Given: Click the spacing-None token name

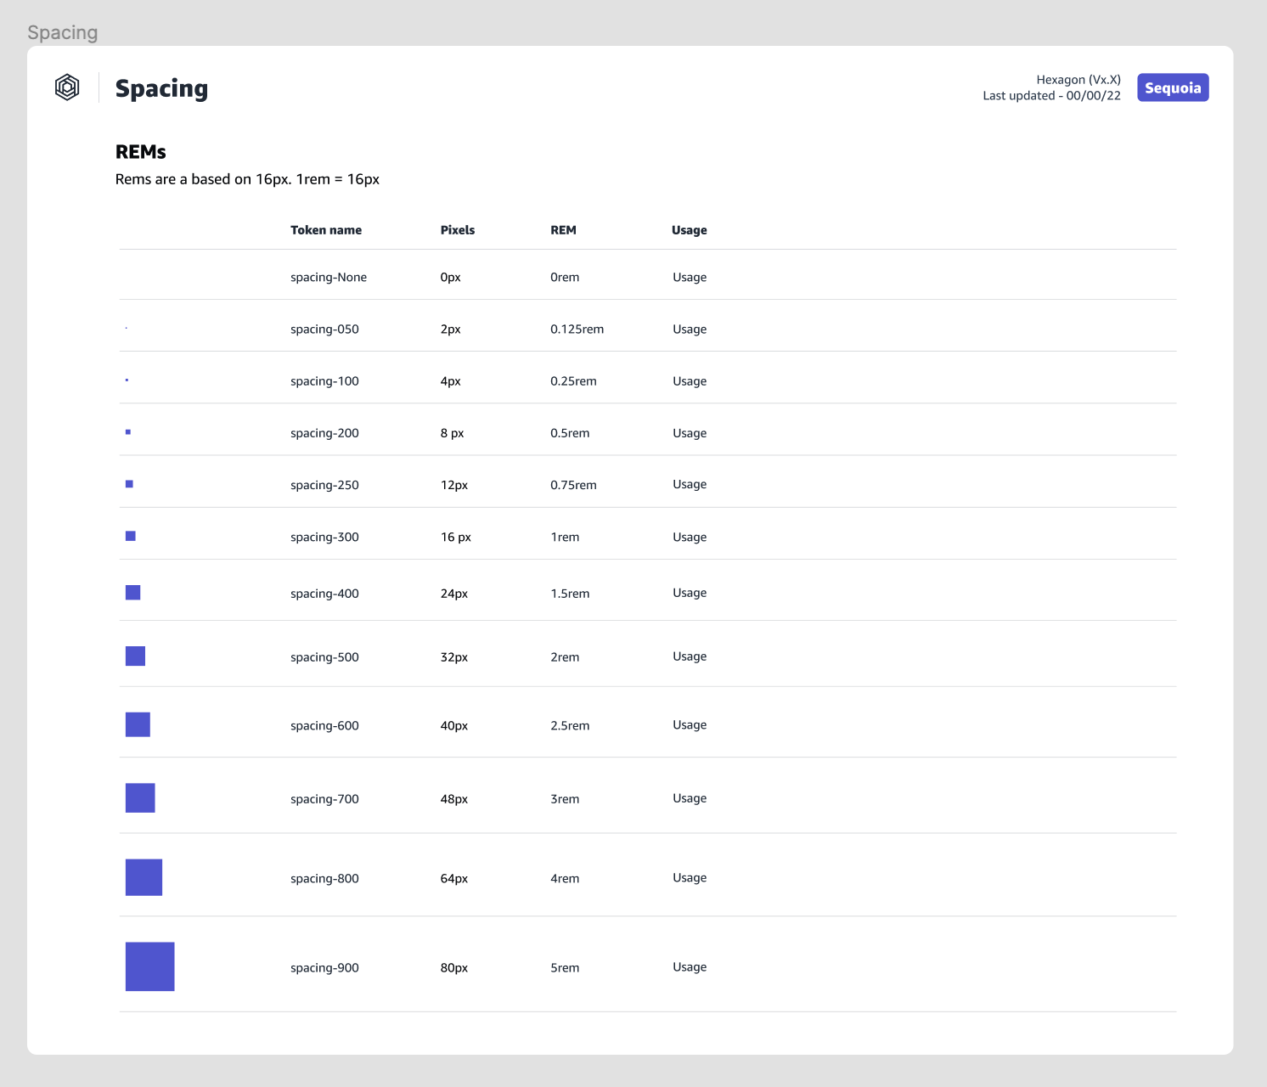Looking at the screenshot, I should click(329, 278).
